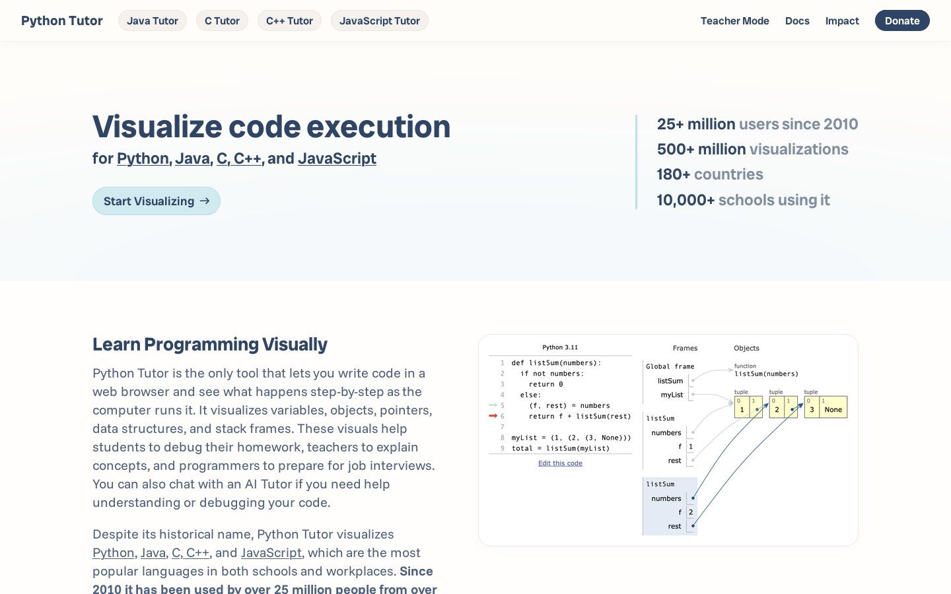This screenshot has width=951, height=594.
Task: Open the Impact page
Action: tap(842, 20)
